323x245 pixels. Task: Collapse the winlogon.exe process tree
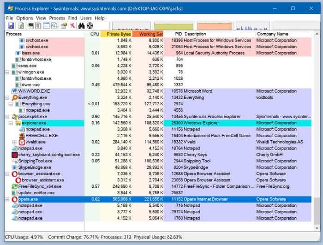7,72
